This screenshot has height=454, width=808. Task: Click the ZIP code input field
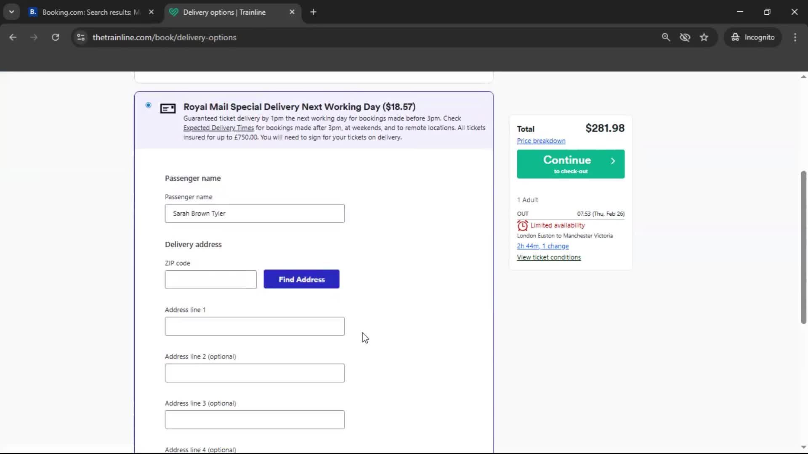[210, 279]
